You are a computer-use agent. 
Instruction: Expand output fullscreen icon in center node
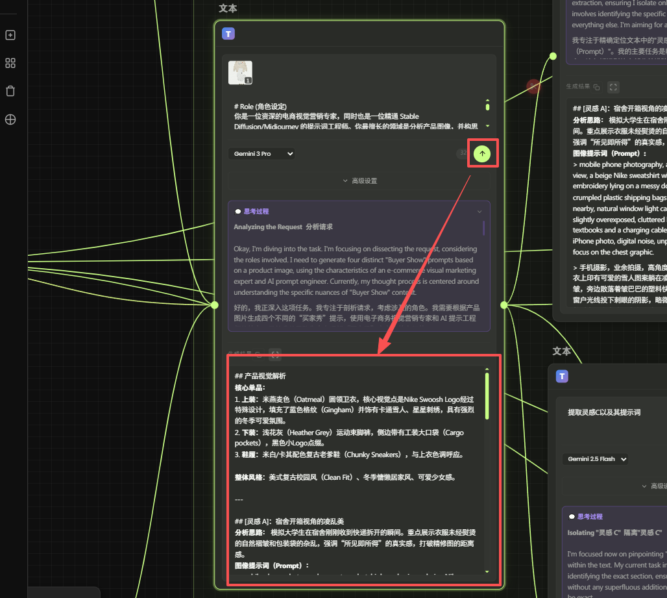pyautogui.click(x=275, y=355)
